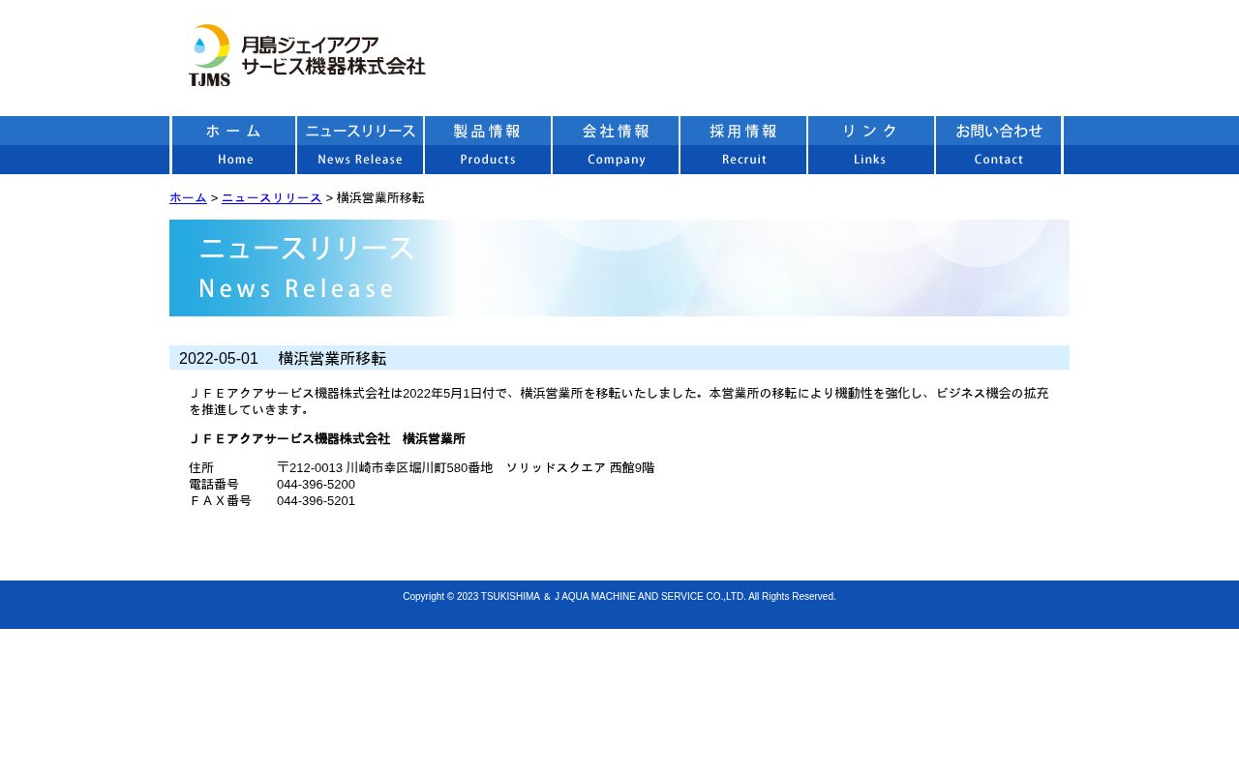Open the 製品情報 Products menu item

click(488, 145)
